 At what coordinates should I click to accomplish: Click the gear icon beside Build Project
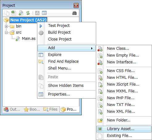[x=41, y=33]
